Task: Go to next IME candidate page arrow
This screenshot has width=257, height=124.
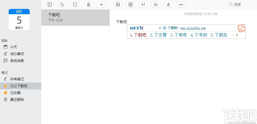Action: 237,35
